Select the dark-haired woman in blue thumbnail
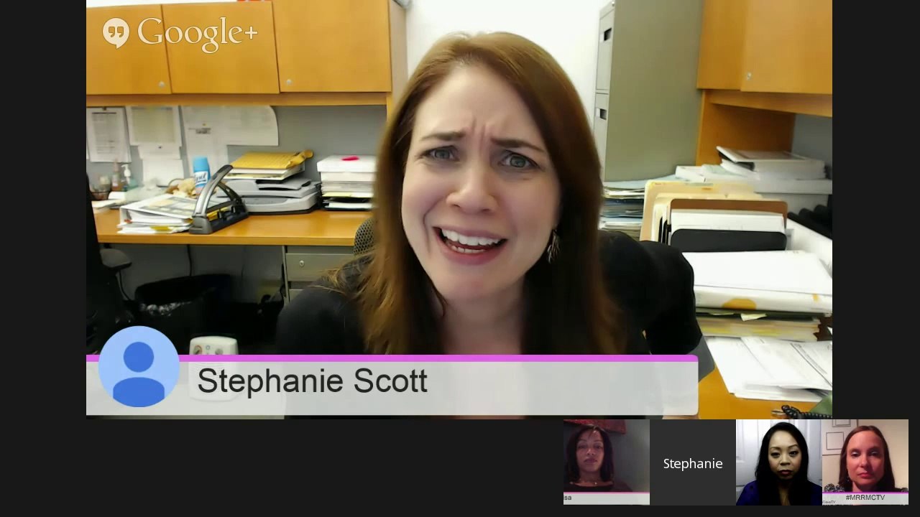 [x=779, y=462]
